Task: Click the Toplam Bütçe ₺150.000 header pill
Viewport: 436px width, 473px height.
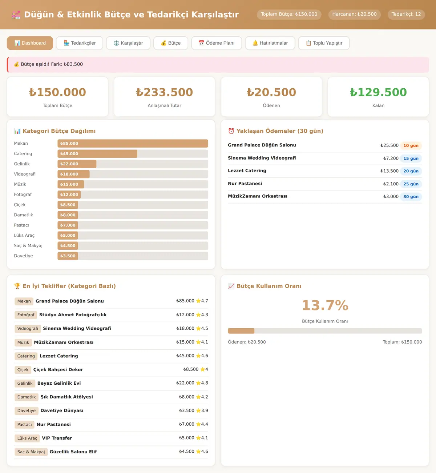Action: pos(289,15)
